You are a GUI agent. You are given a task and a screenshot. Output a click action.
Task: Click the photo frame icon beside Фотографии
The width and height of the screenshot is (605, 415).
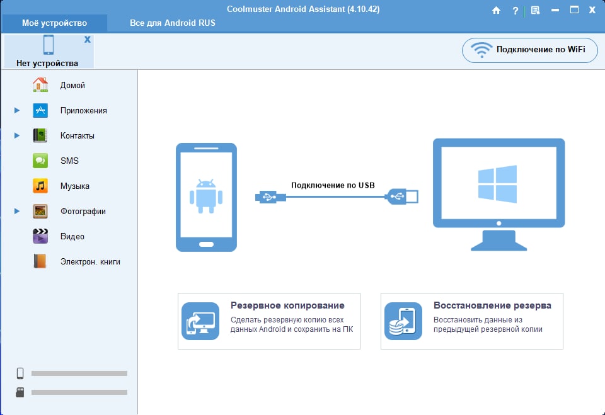pos(40,211)
